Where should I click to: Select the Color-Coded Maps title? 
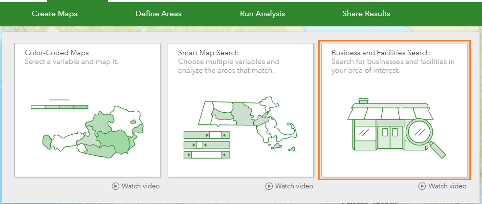click(57, 53)
